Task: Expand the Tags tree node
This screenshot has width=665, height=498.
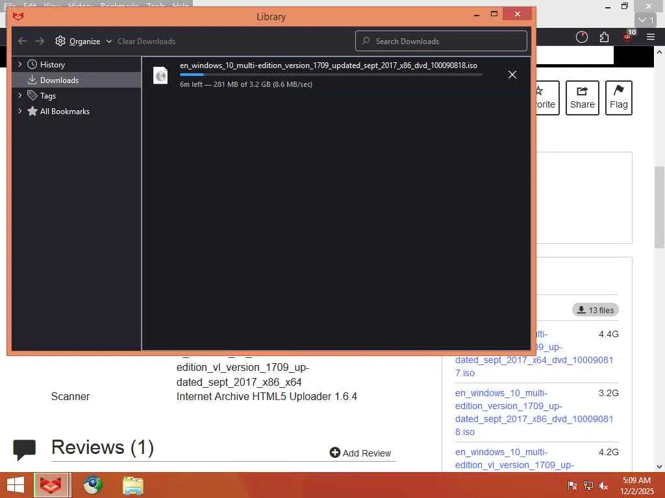Action: pos(19,95)
